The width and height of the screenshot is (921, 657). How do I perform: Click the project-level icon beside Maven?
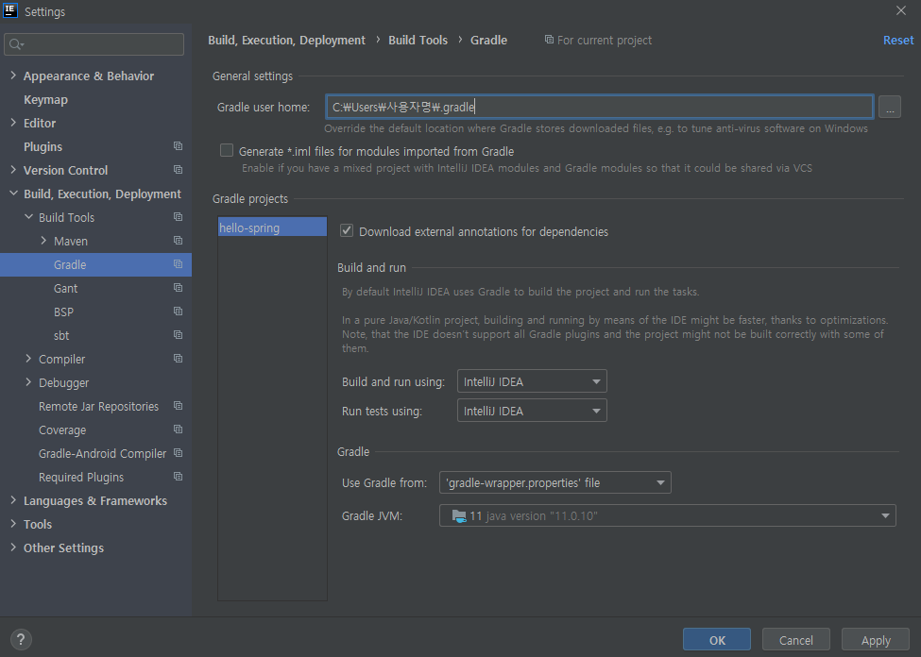pos(178,240)
